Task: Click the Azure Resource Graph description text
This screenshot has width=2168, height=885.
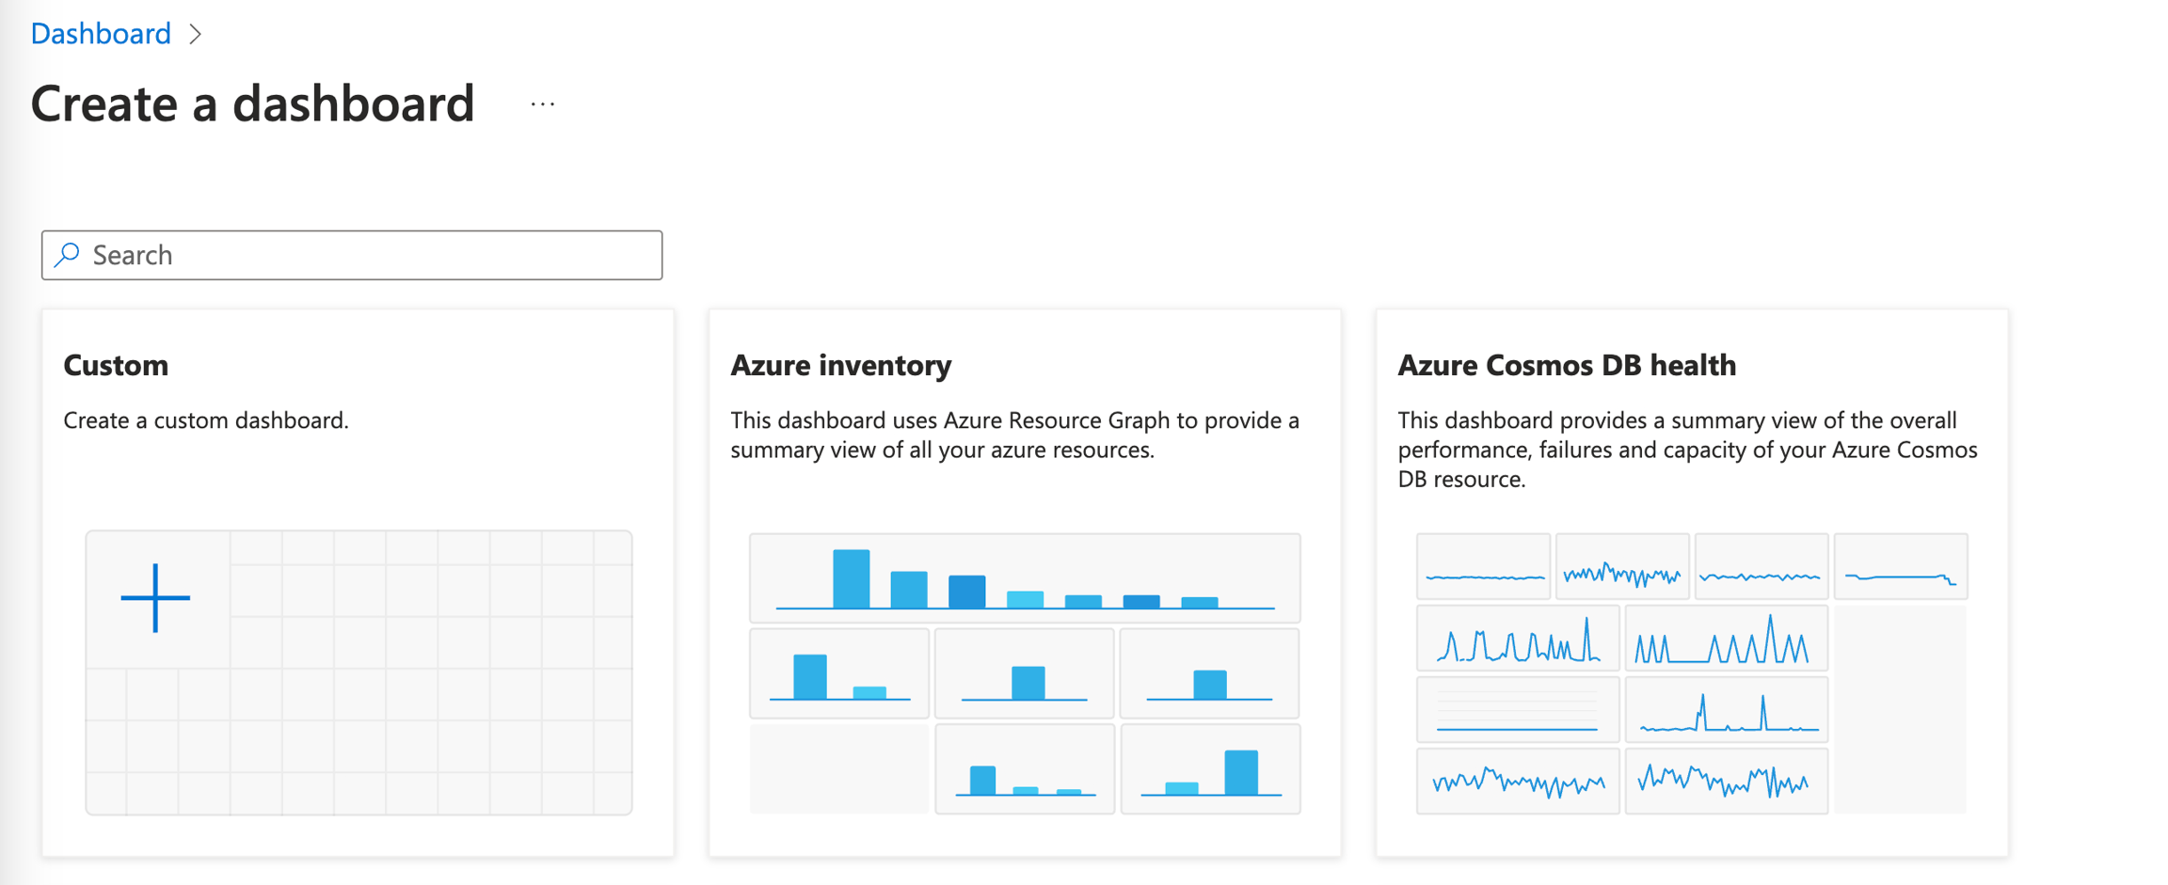Action: [x=1015, y=435]
